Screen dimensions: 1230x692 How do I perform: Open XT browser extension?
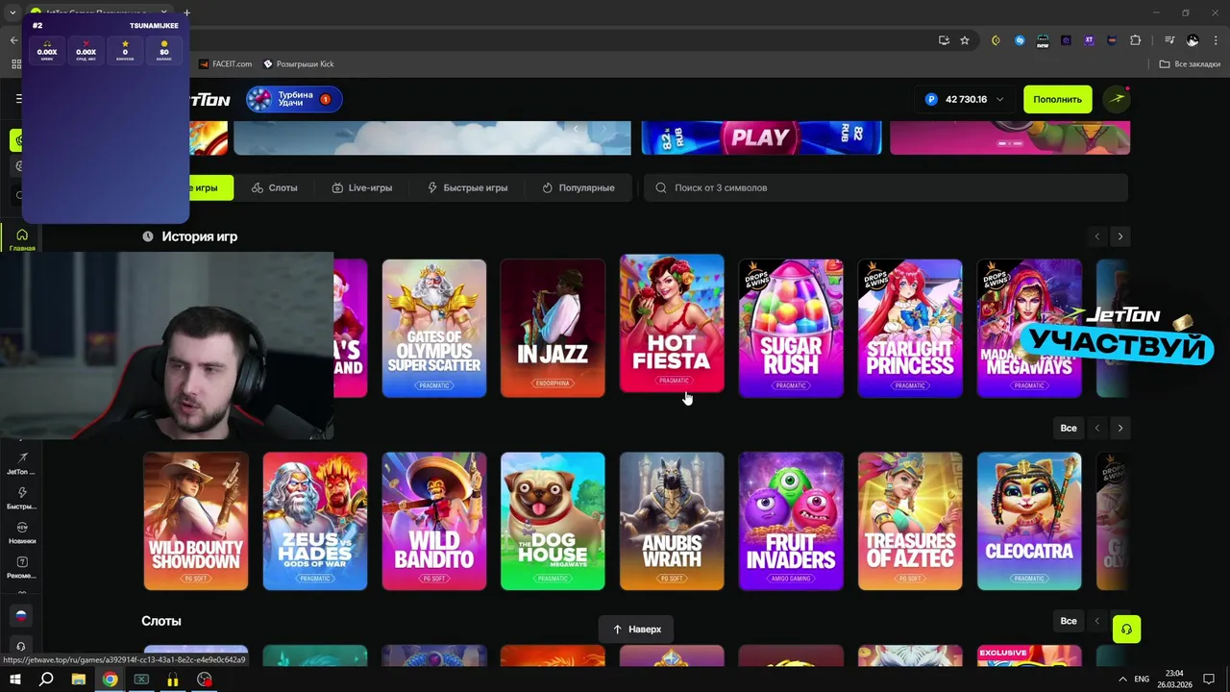pos(1089,40)
